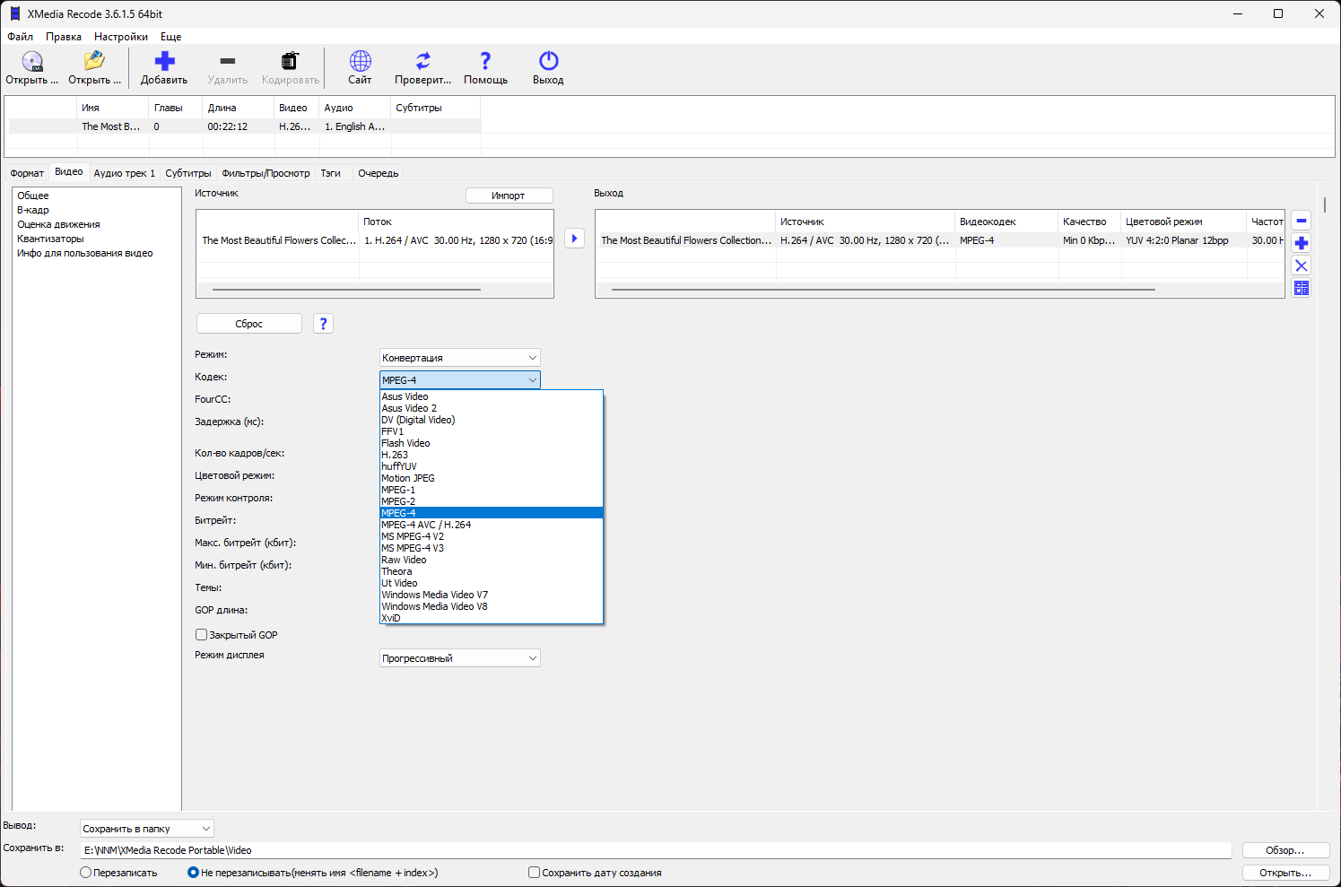Check Сохранить дату создания option
Viewport: 1341px width, 887px height.
(x=534, y=873)
